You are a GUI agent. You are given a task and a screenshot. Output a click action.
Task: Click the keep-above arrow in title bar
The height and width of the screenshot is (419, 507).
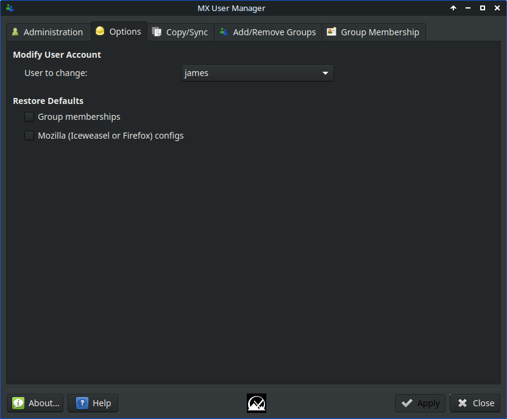(x=453, y=8)
